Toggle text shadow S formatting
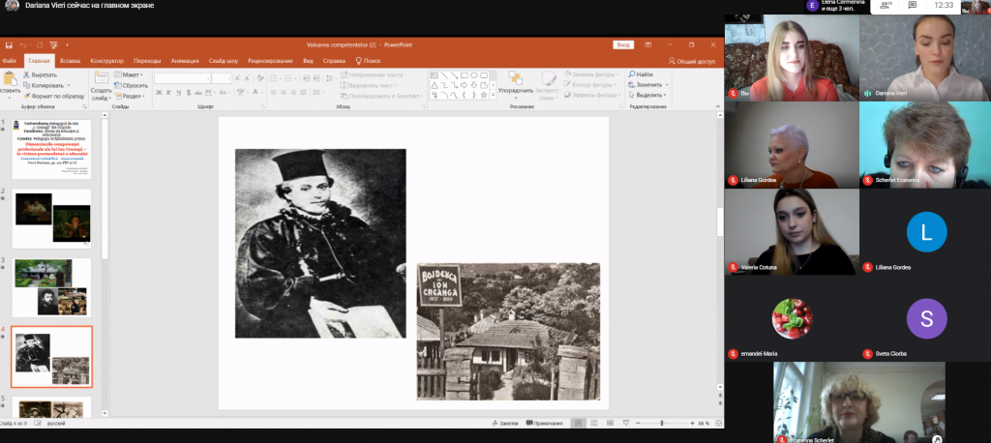The image size is (991, 443). [x=188, y=92]
